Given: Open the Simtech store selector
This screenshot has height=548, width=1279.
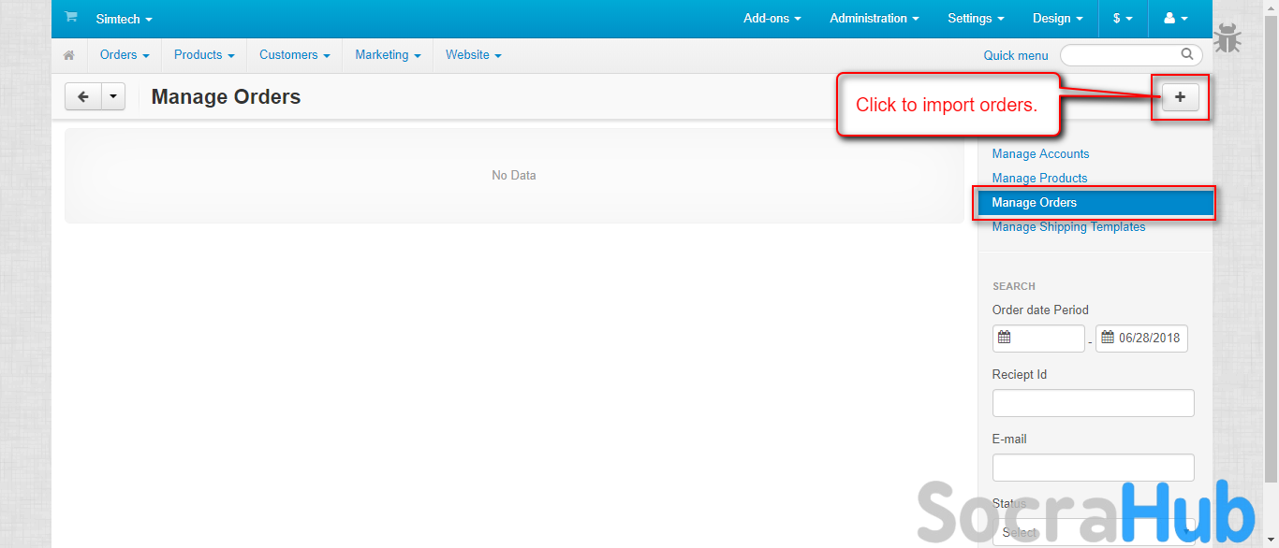Looking at the screenshot, I should tap(124, 19).
